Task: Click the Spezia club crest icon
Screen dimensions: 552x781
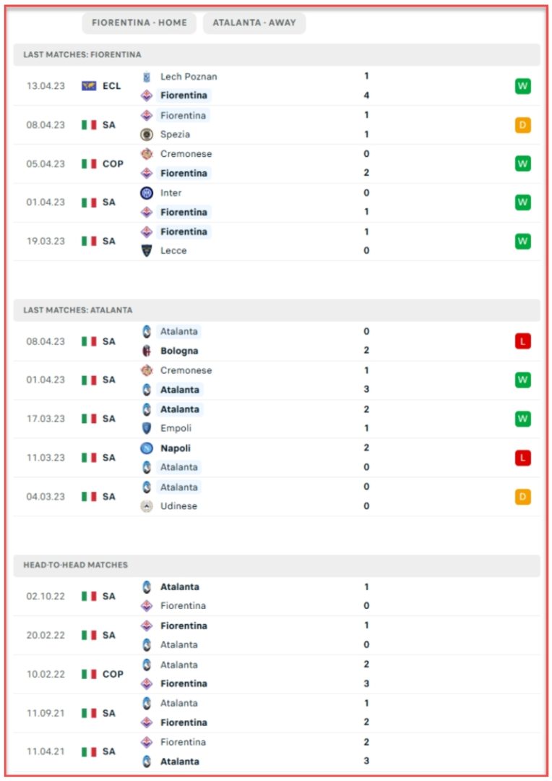Action: pyautogui.click(x=147, y=135)
